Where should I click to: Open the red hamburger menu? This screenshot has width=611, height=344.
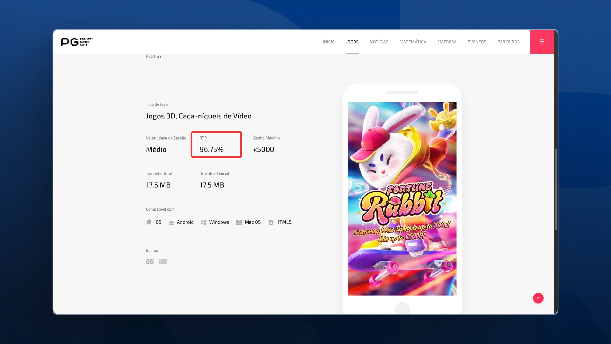(x=542, y=42)
